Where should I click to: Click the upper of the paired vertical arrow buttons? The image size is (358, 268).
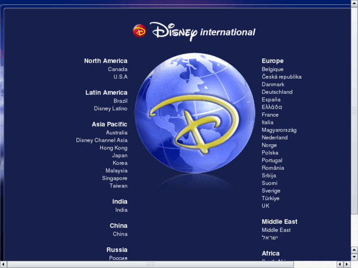click(355, 250)
